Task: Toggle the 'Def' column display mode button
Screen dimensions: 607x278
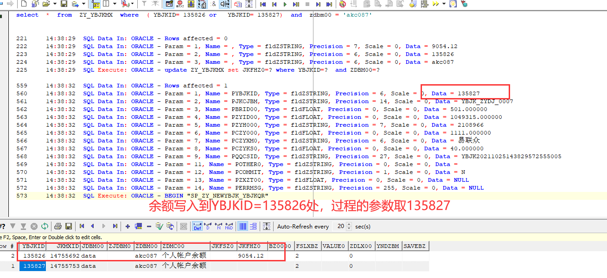Action: click(197, 226)
